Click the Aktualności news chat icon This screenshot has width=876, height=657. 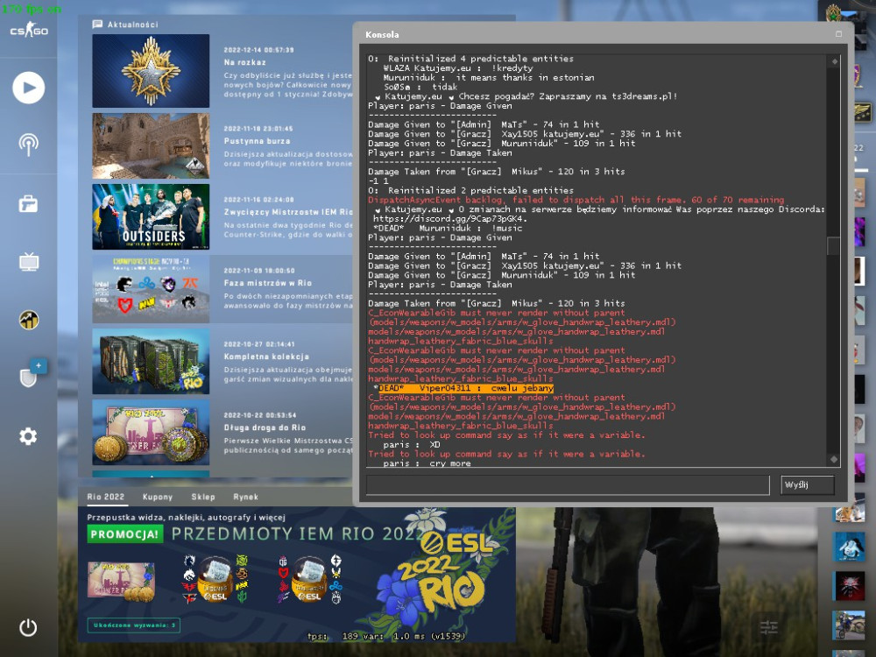(97, 24)
